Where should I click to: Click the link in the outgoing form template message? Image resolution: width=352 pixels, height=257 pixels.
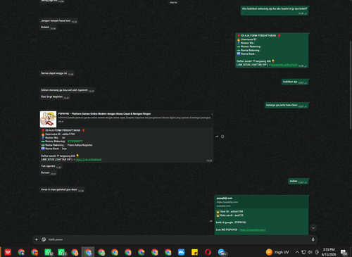click(x=284, y=65)
